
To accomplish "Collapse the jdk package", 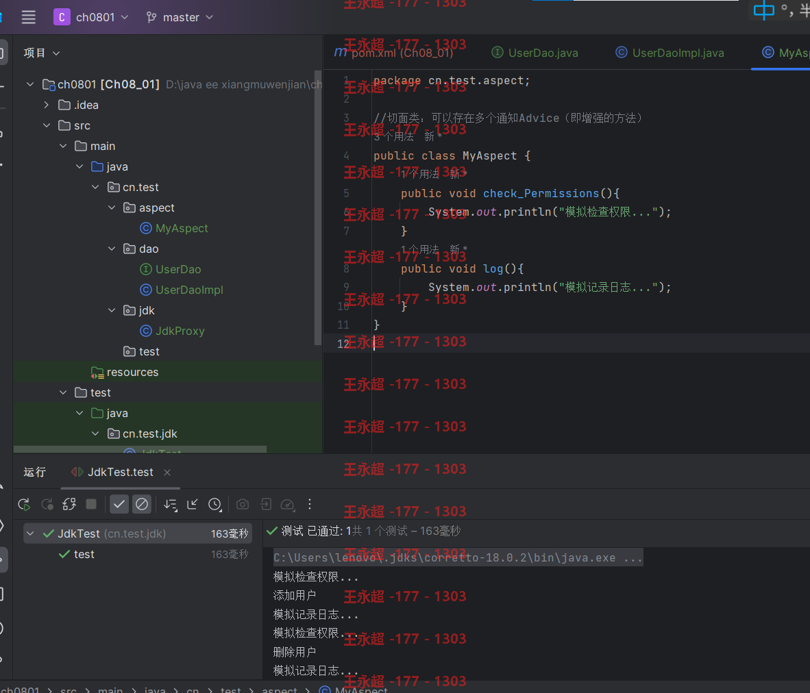I will tap(112, 310).
